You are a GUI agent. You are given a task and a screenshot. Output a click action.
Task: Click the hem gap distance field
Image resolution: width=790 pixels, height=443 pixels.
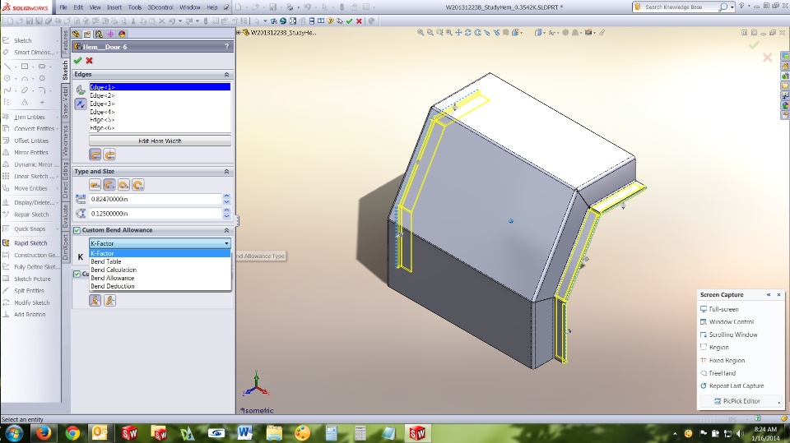156,214
